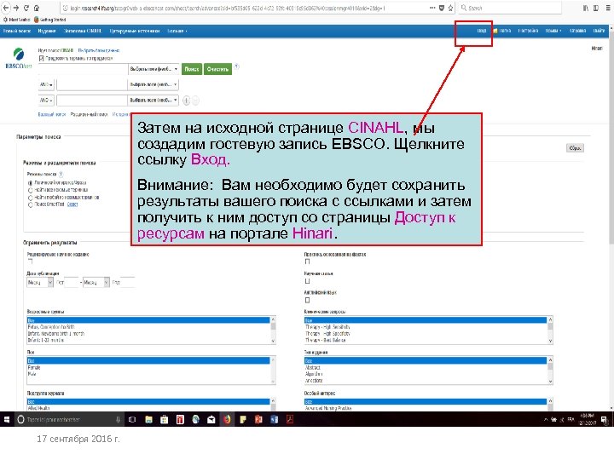Open the new search menu item
614x460 pixels.
point(17,31)
